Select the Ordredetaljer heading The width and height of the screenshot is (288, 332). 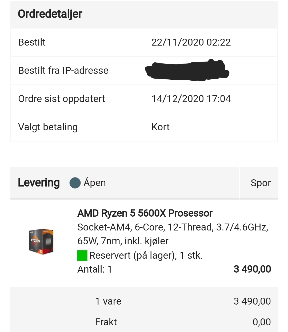click(50, 14)
